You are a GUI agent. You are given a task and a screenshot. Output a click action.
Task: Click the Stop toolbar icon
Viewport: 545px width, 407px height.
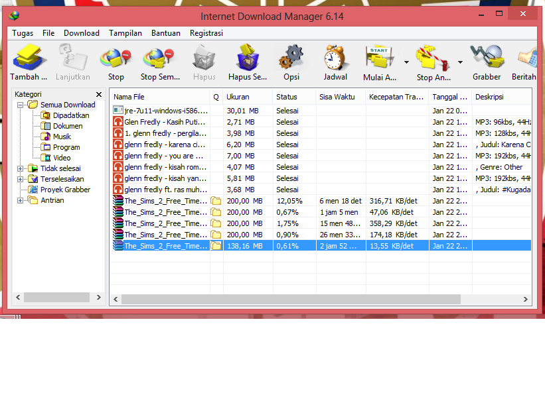coord(116,58)
